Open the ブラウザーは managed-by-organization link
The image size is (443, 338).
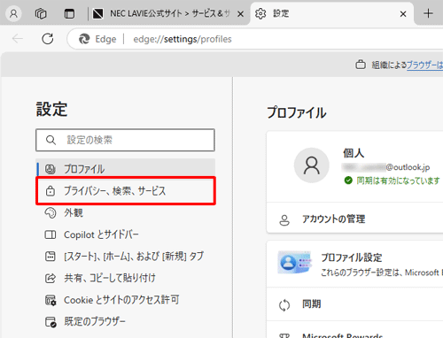pos(424,65)
